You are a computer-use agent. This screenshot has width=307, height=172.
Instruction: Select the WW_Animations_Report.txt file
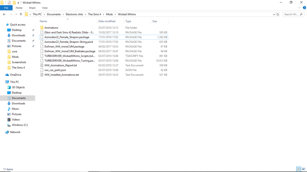[x=61, y=65]
